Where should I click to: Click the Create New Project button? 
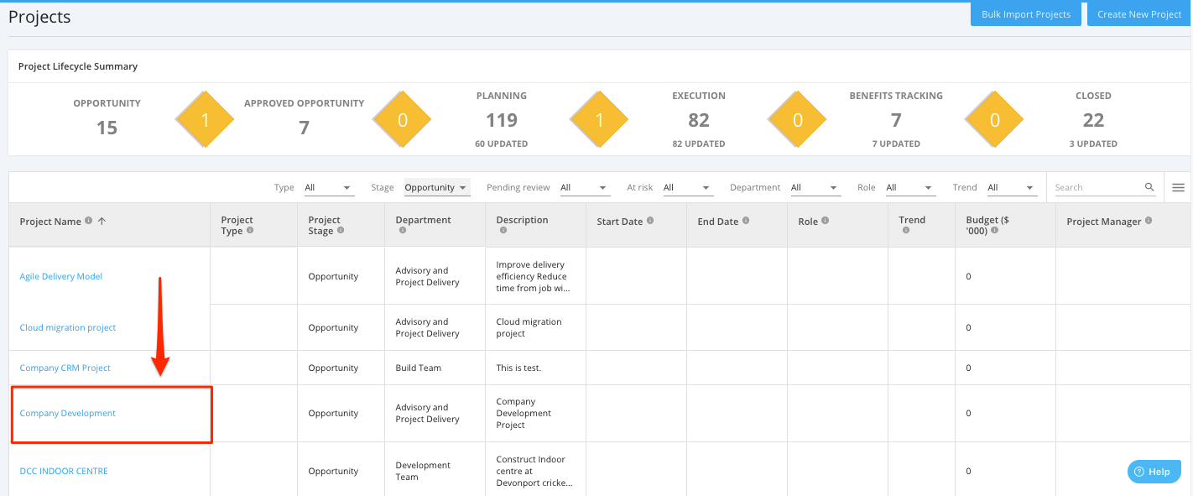tap(1139, 13)
